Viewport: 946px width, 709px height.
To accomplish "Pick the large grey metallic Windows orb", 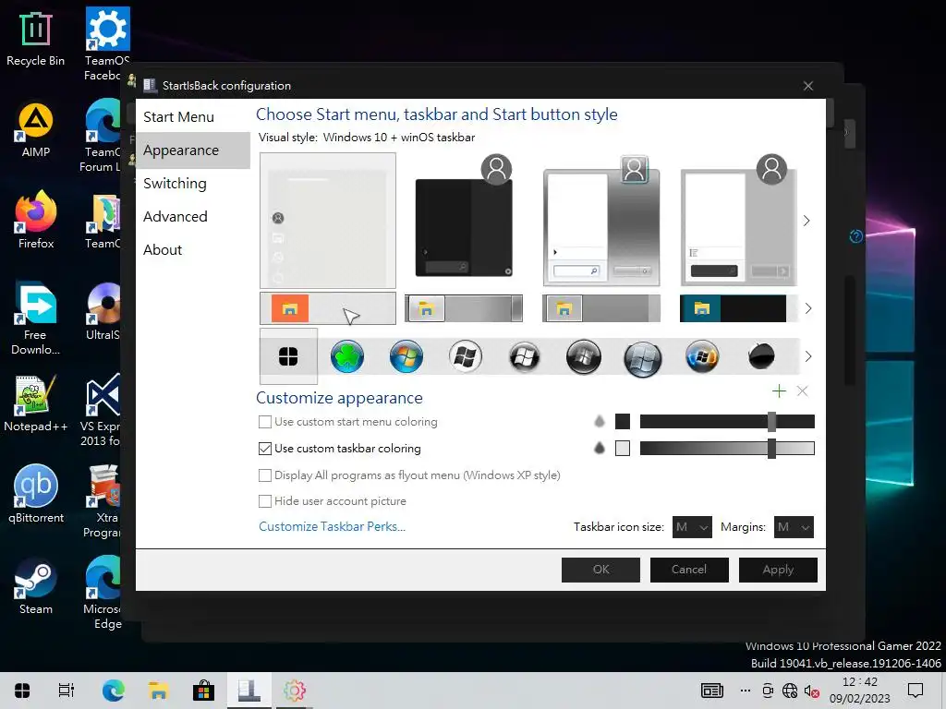I will point(643,358).
